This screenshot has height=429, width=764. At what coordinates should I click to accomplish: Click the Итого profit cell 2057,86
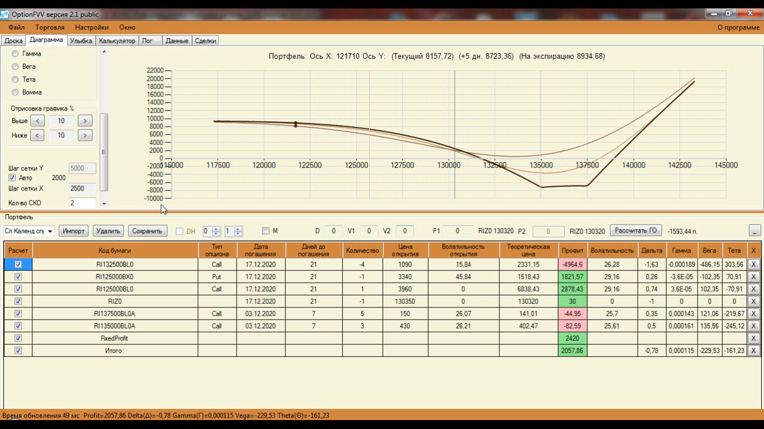(x=573, y=350)
